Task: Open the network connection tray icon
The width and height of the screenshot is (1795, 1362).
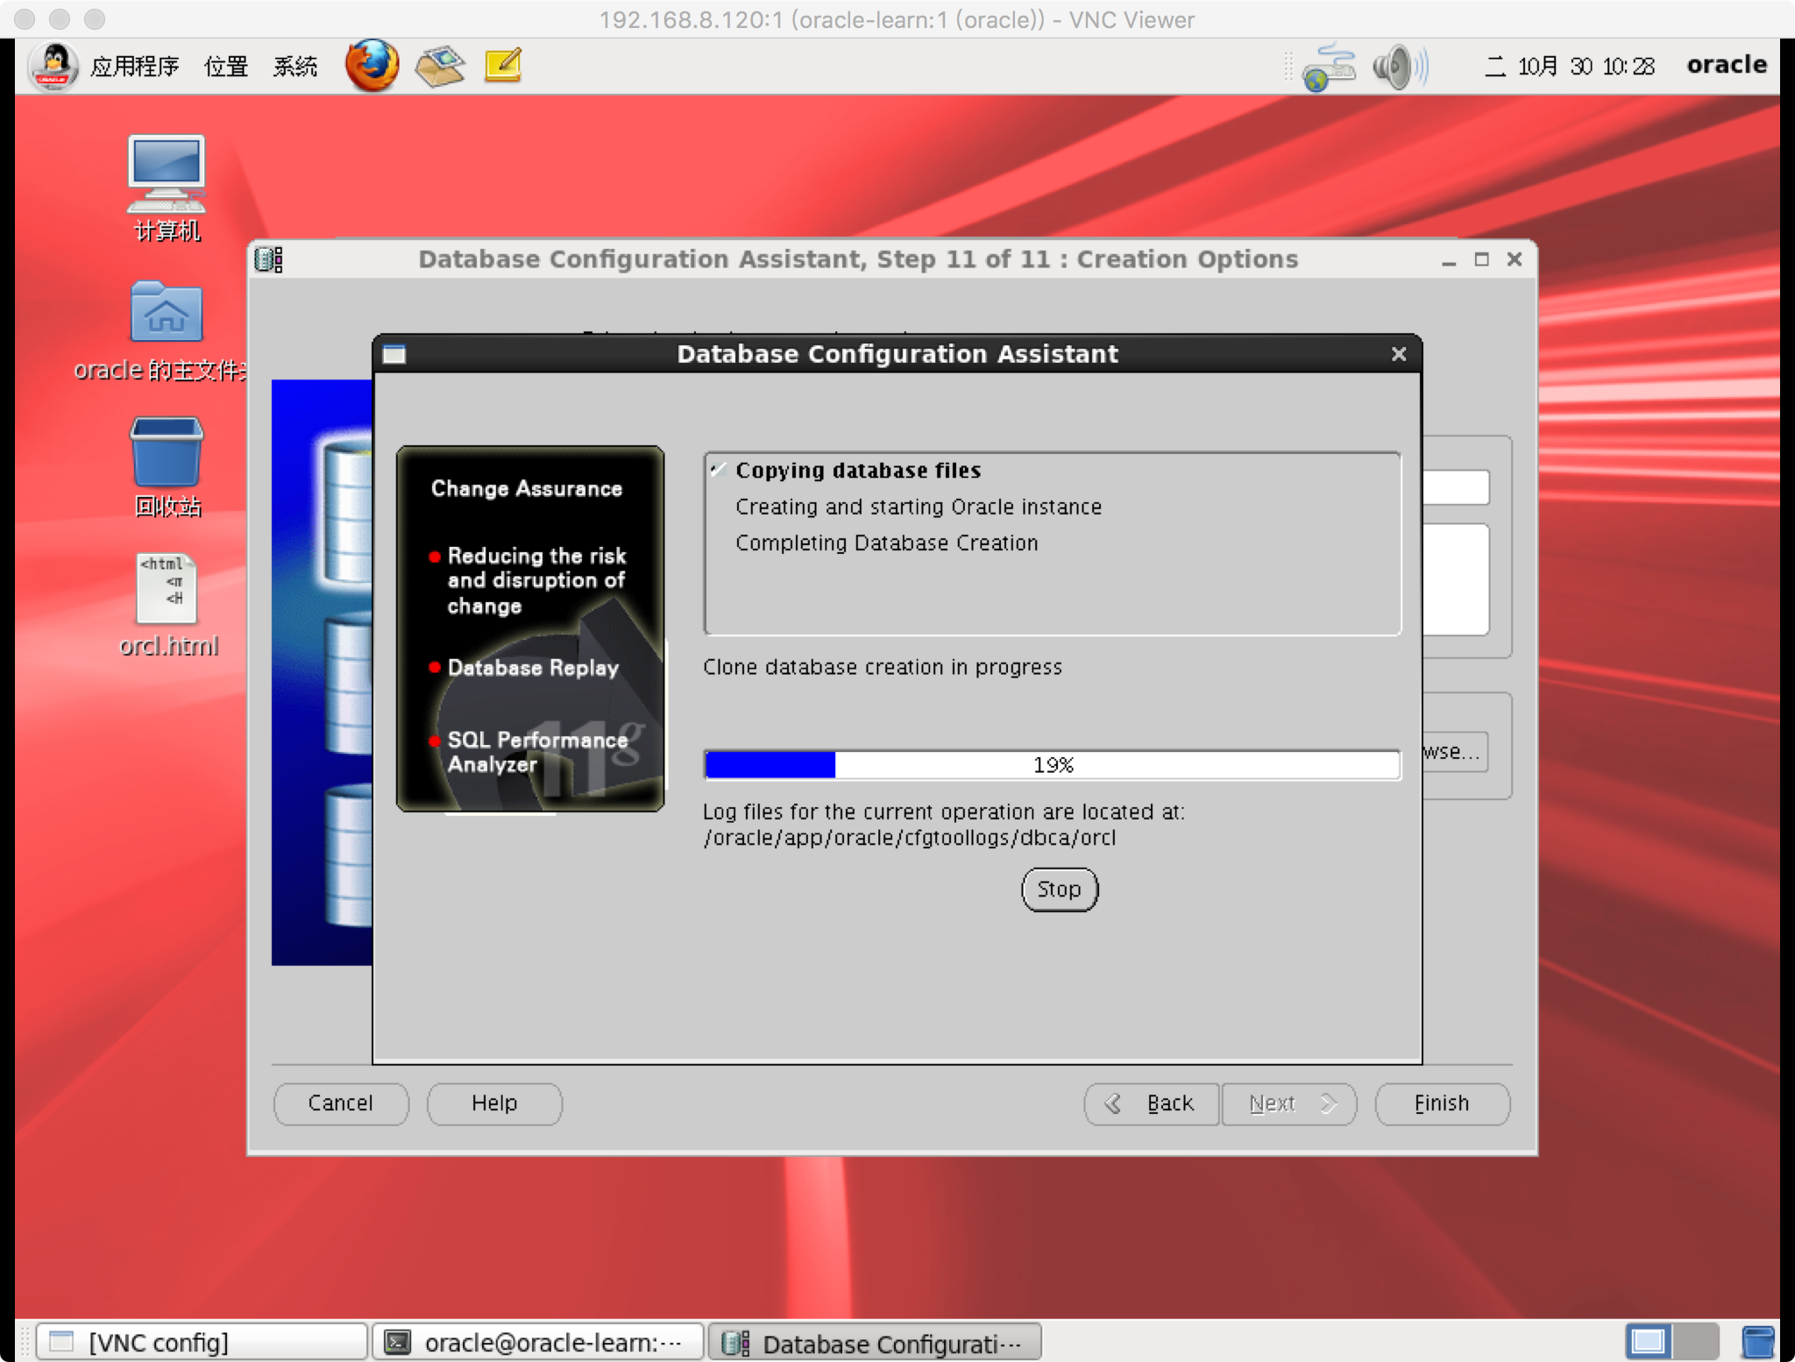Action: [1329, 67]
